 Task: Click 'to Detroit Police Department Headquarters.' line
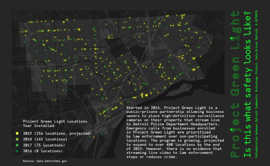(173, 124)
